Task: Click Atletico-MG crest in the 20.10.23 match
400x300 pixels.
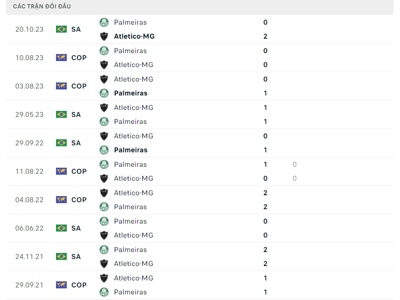Action: pos(104,36)
